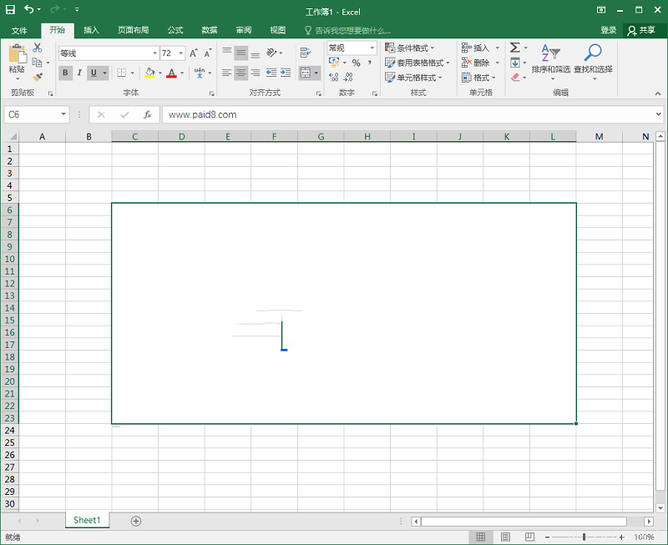The image size is (668, 545).
Task: Click the Copy icon in clipboard group
Action: pyautogui.click(x=37, y=63)
